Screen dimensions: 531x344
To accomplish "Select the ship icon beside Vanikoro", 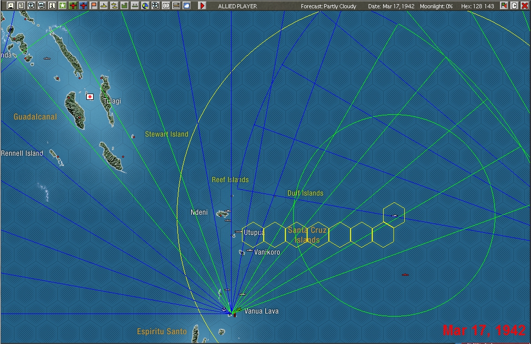I will 250,250.
